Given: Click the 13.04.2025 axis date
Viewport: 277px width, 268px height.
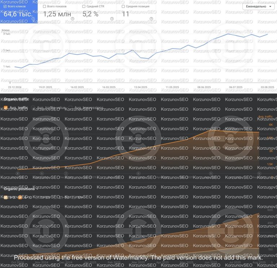Looking at the screenshot, I should click(141, 87).
